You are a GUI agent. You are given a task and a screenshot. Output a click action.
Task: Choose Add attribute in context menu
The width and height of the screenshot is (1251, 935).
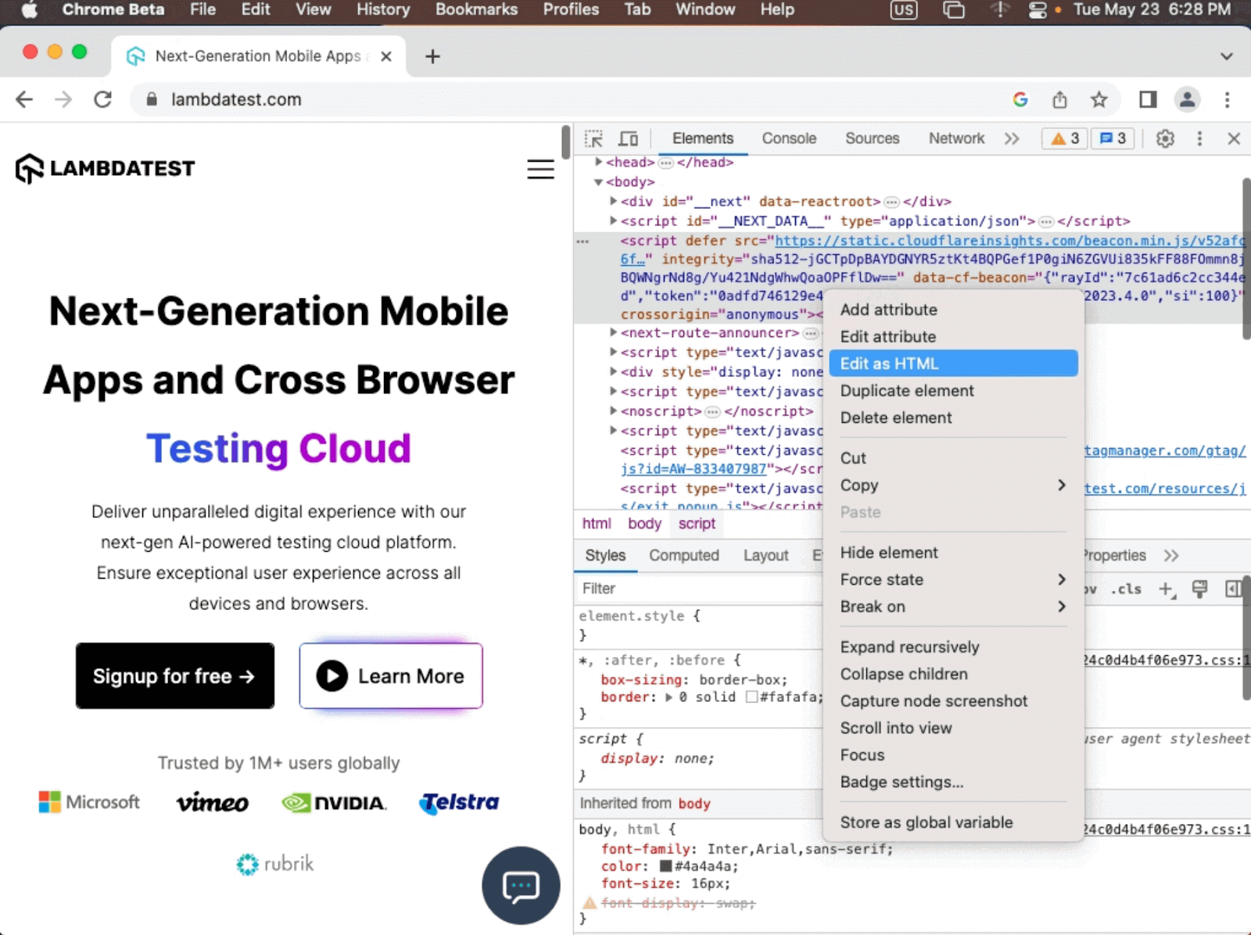(953, 310)
